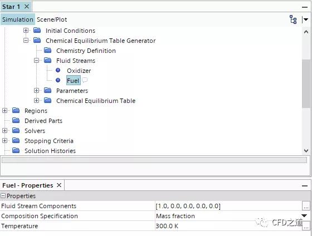Select the Chemical Equilibrium Table Generator label
The height and width of the screenshot is (236, 312).
100,41
